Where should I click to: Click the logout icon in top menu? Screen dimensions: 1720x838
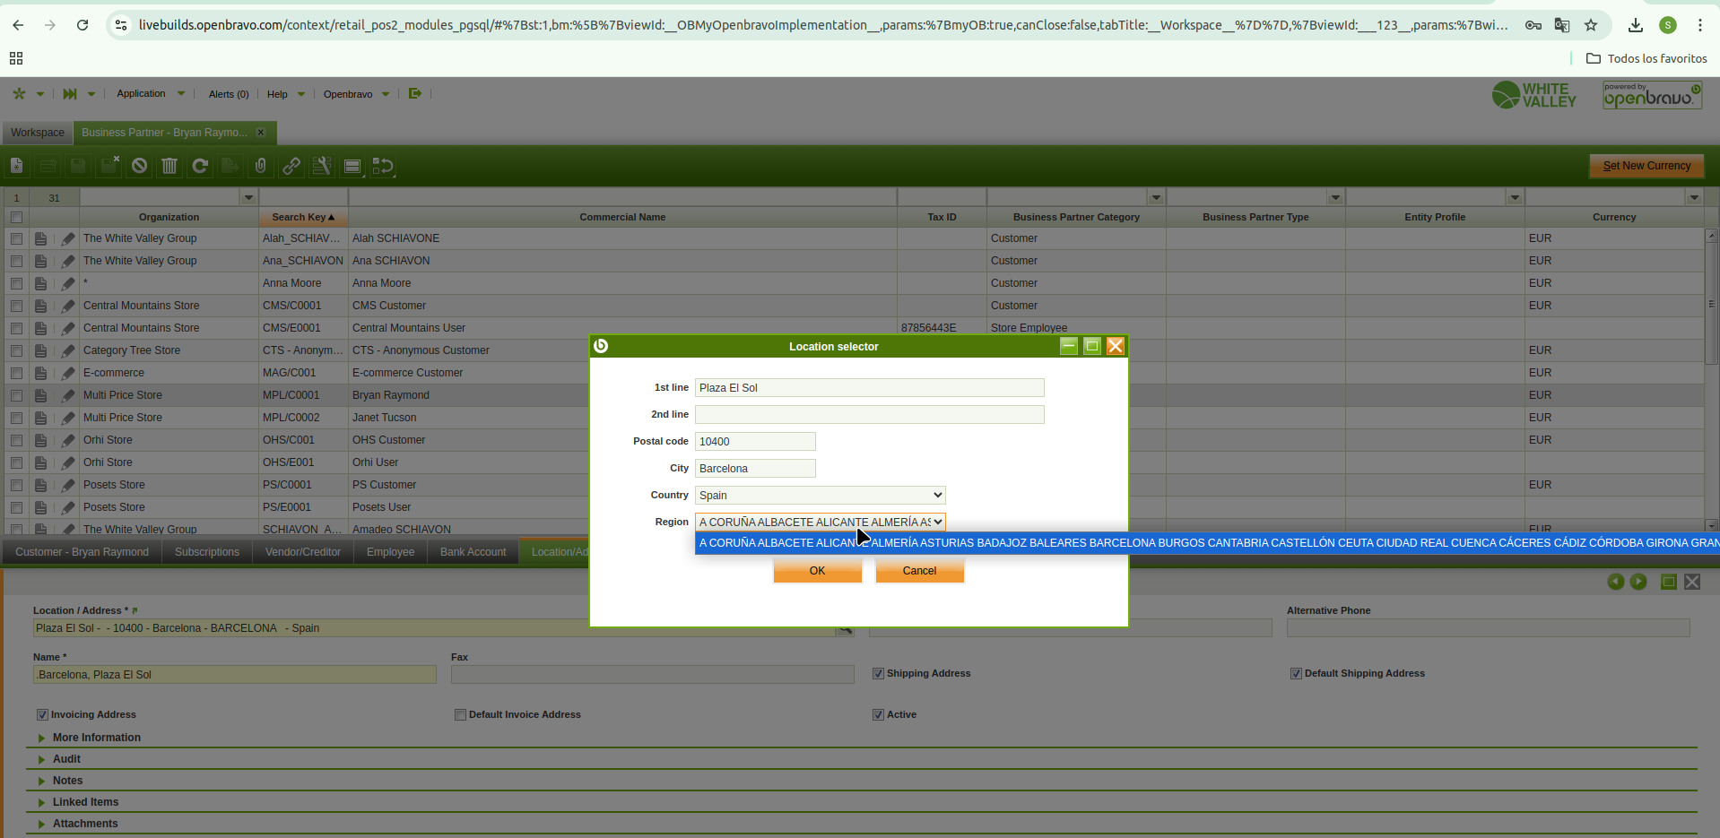pos(414,93)
